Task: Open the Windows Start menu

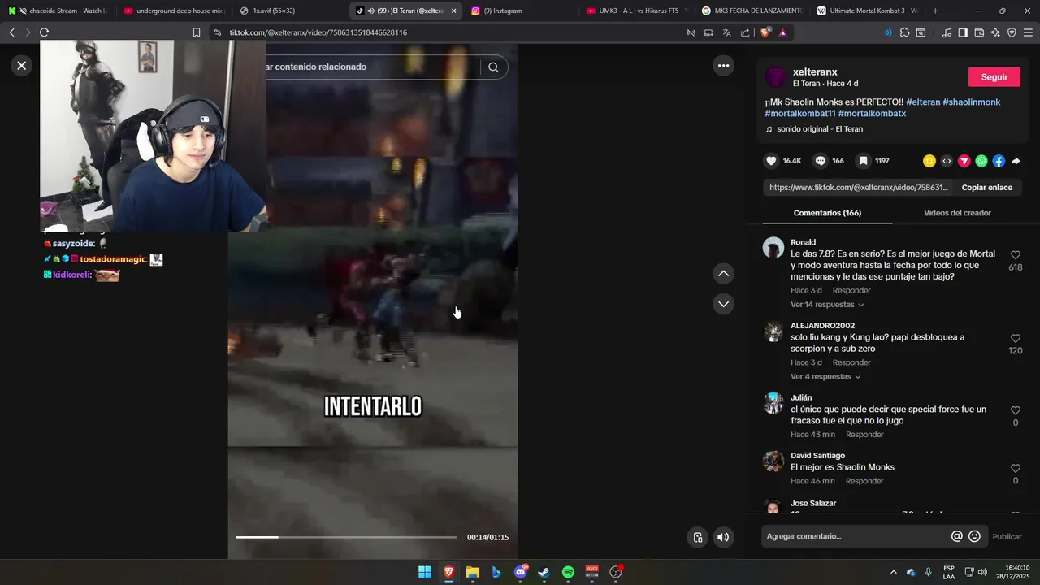Action: [425, 572]
